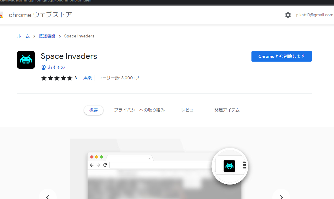Click the Space Invaders heading

click(69, 56)
